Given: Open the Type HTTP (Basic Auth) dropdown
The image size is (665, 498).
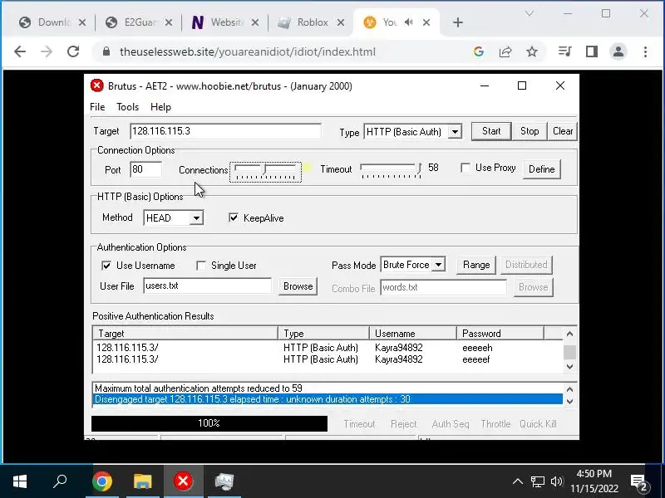Looking at the screenshot, I should [455, 132].
